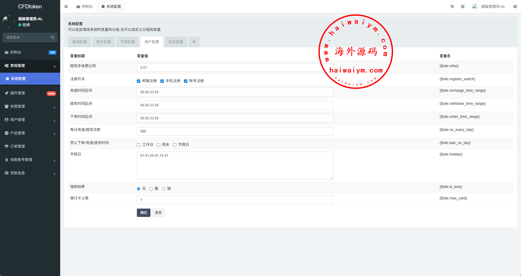Switch to the 基础配置 tab
This screenshot has height=276, width=521.
pos(80,42)
